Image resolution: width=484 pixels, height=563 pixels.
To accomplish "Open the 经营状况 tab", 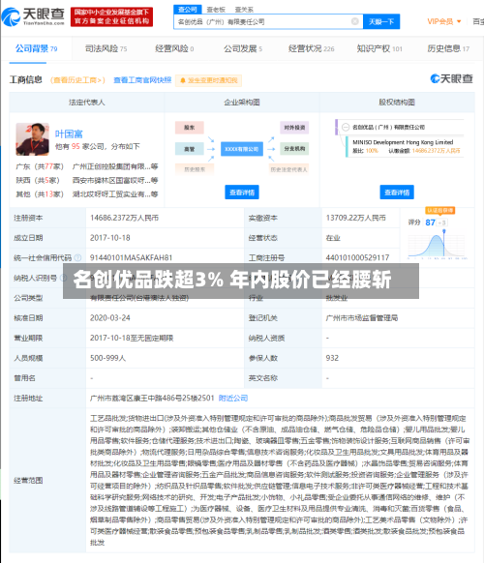I will 311,48.
